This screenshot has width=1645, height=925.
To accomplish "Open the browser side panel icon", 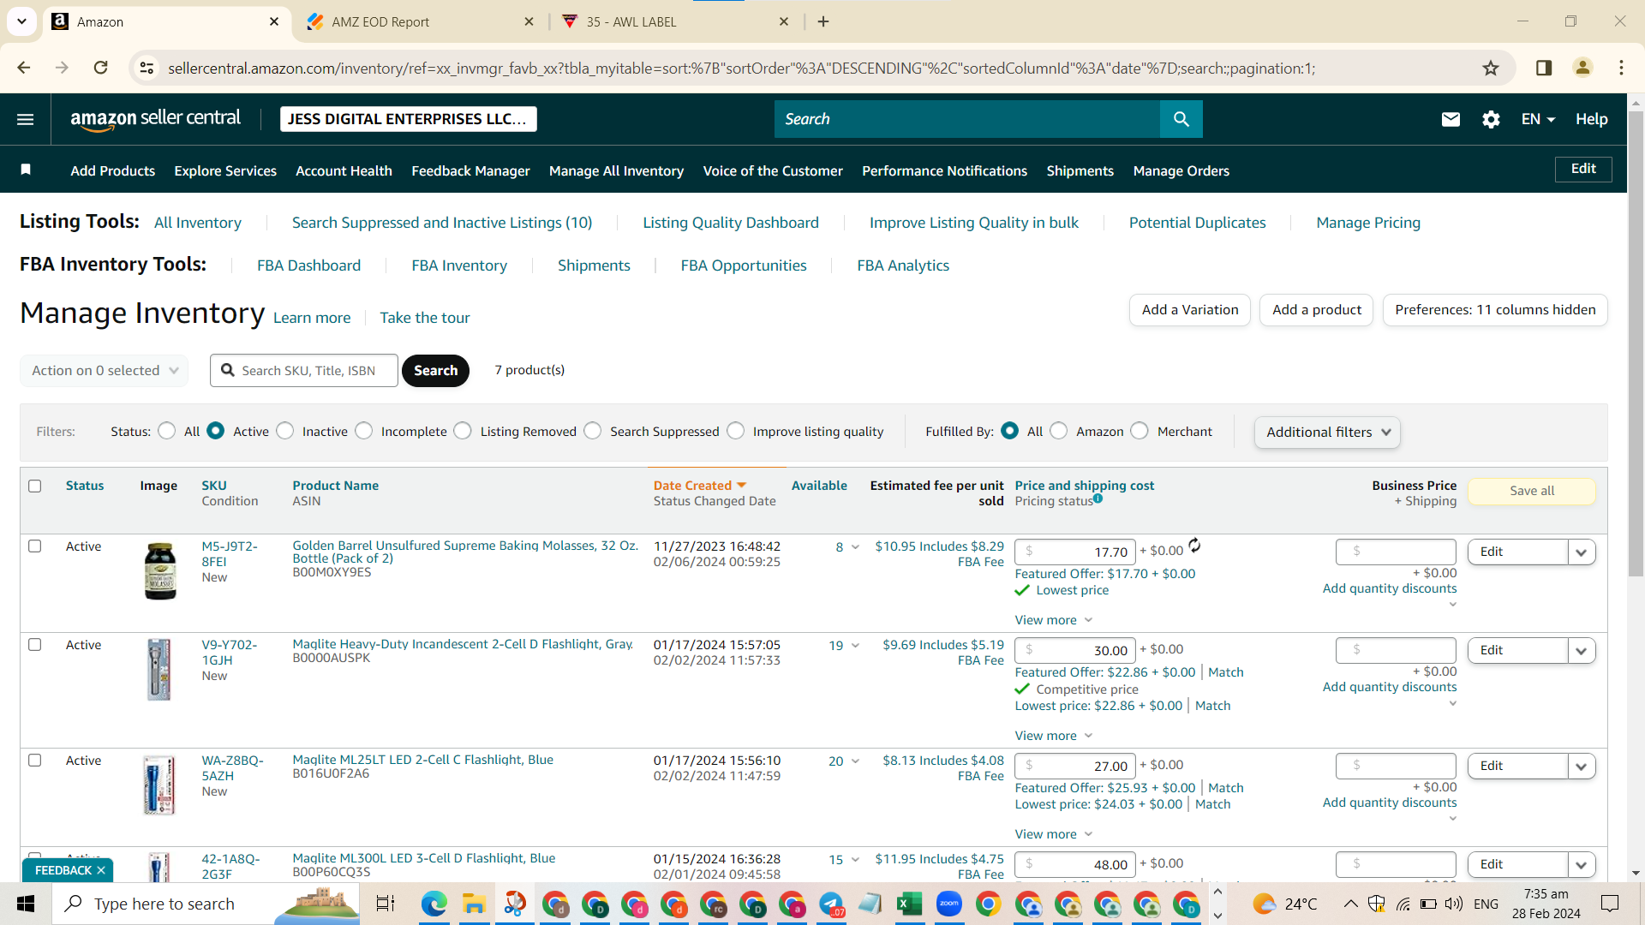I will [x=1544, y=68].
